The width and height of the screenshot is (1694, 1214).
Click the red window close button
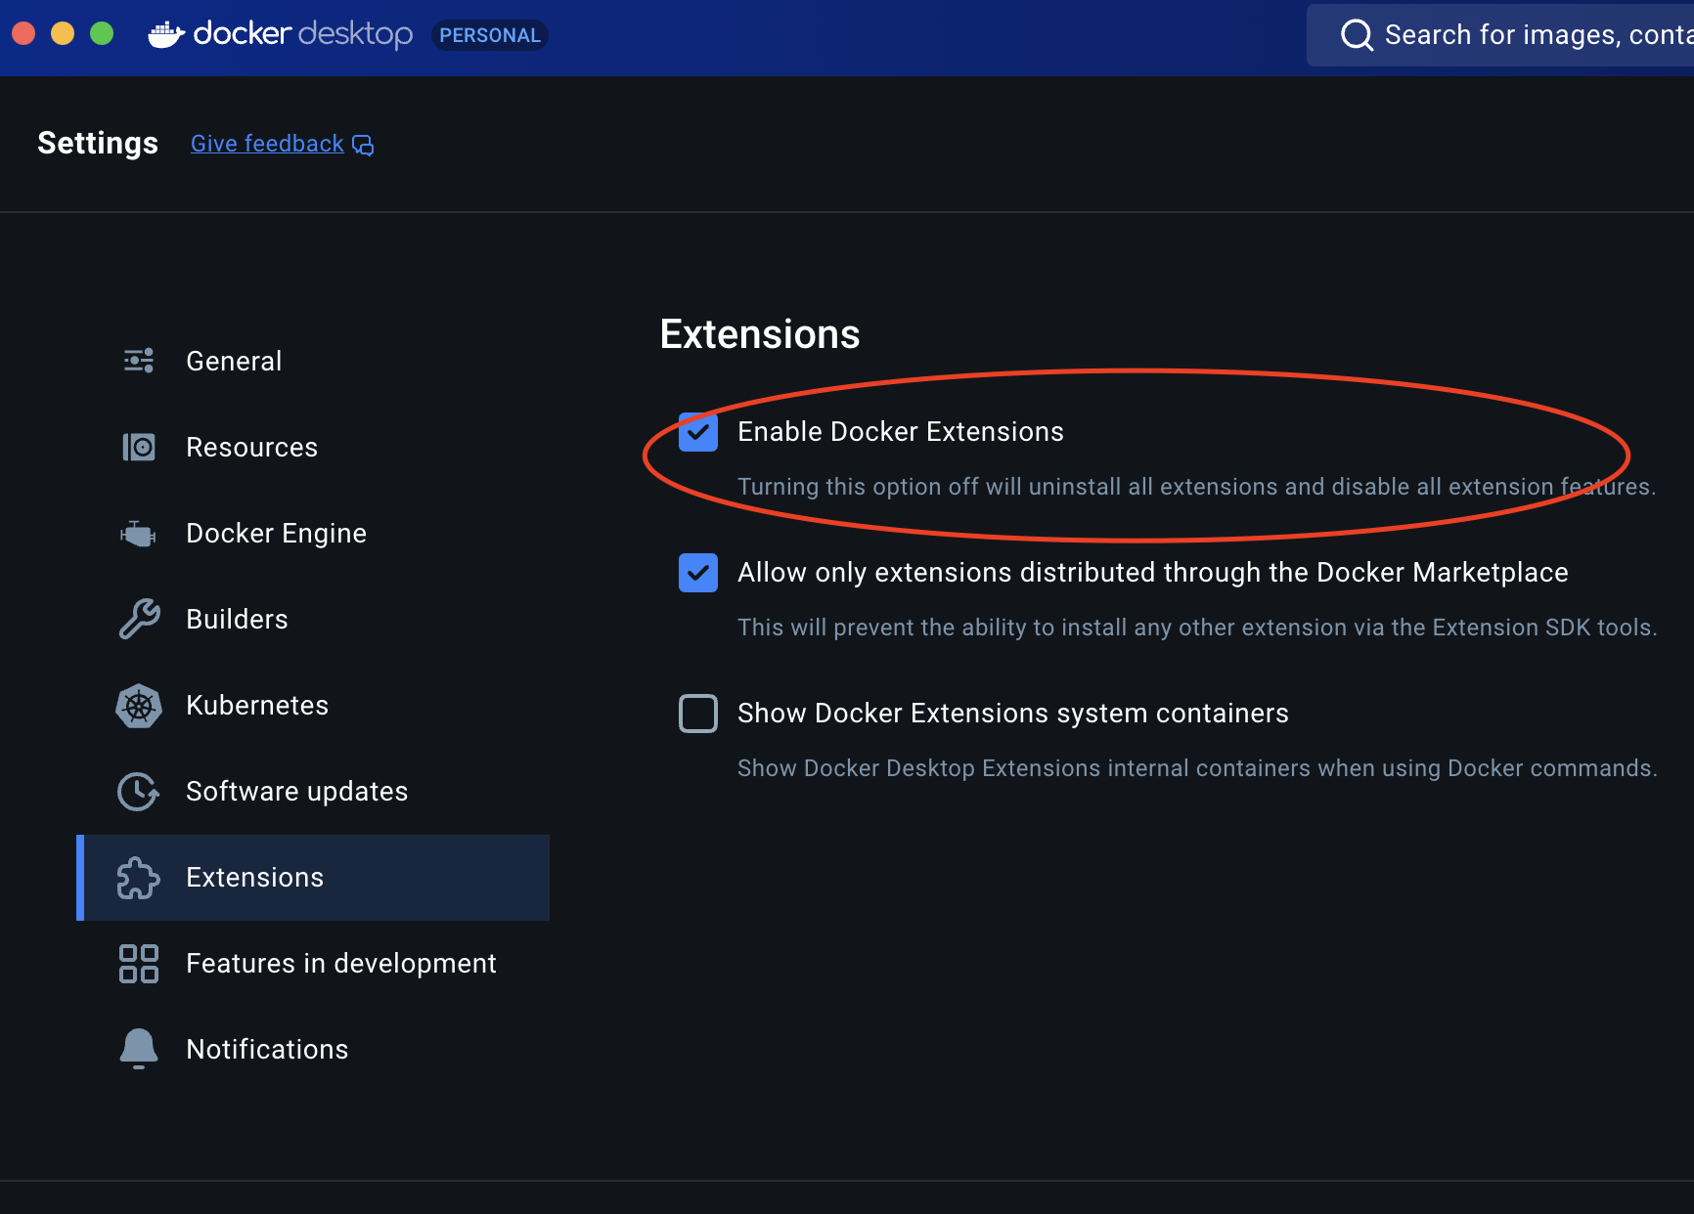23,33
